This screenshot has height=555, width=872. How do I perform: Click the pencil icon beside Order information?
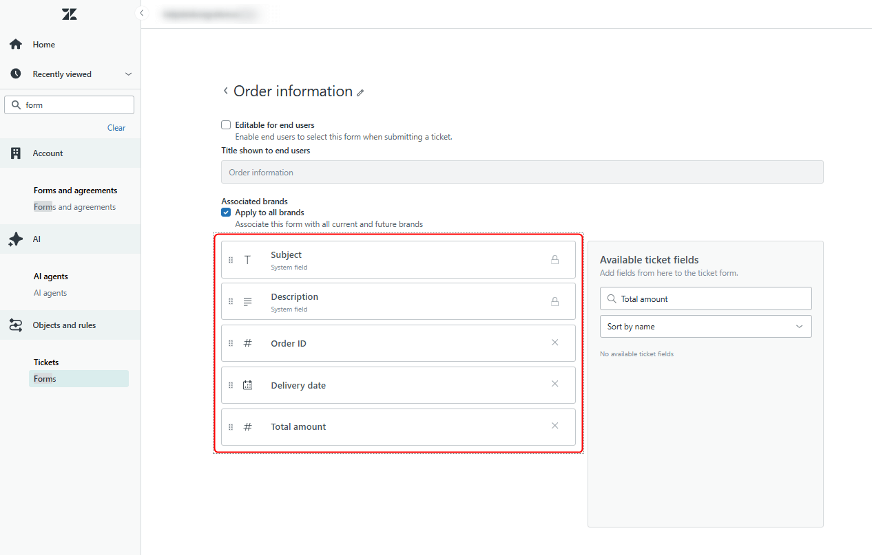coord(361,91)
